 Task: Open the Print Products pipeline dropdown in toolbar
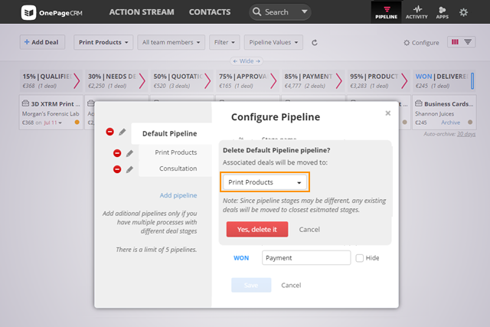(x=103, y=42)
